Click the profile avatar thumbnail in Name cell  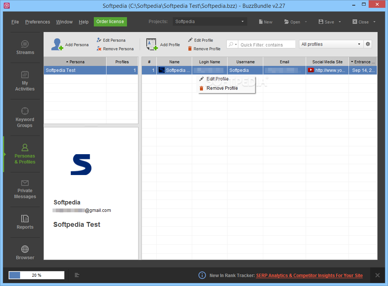coord(162,70)
